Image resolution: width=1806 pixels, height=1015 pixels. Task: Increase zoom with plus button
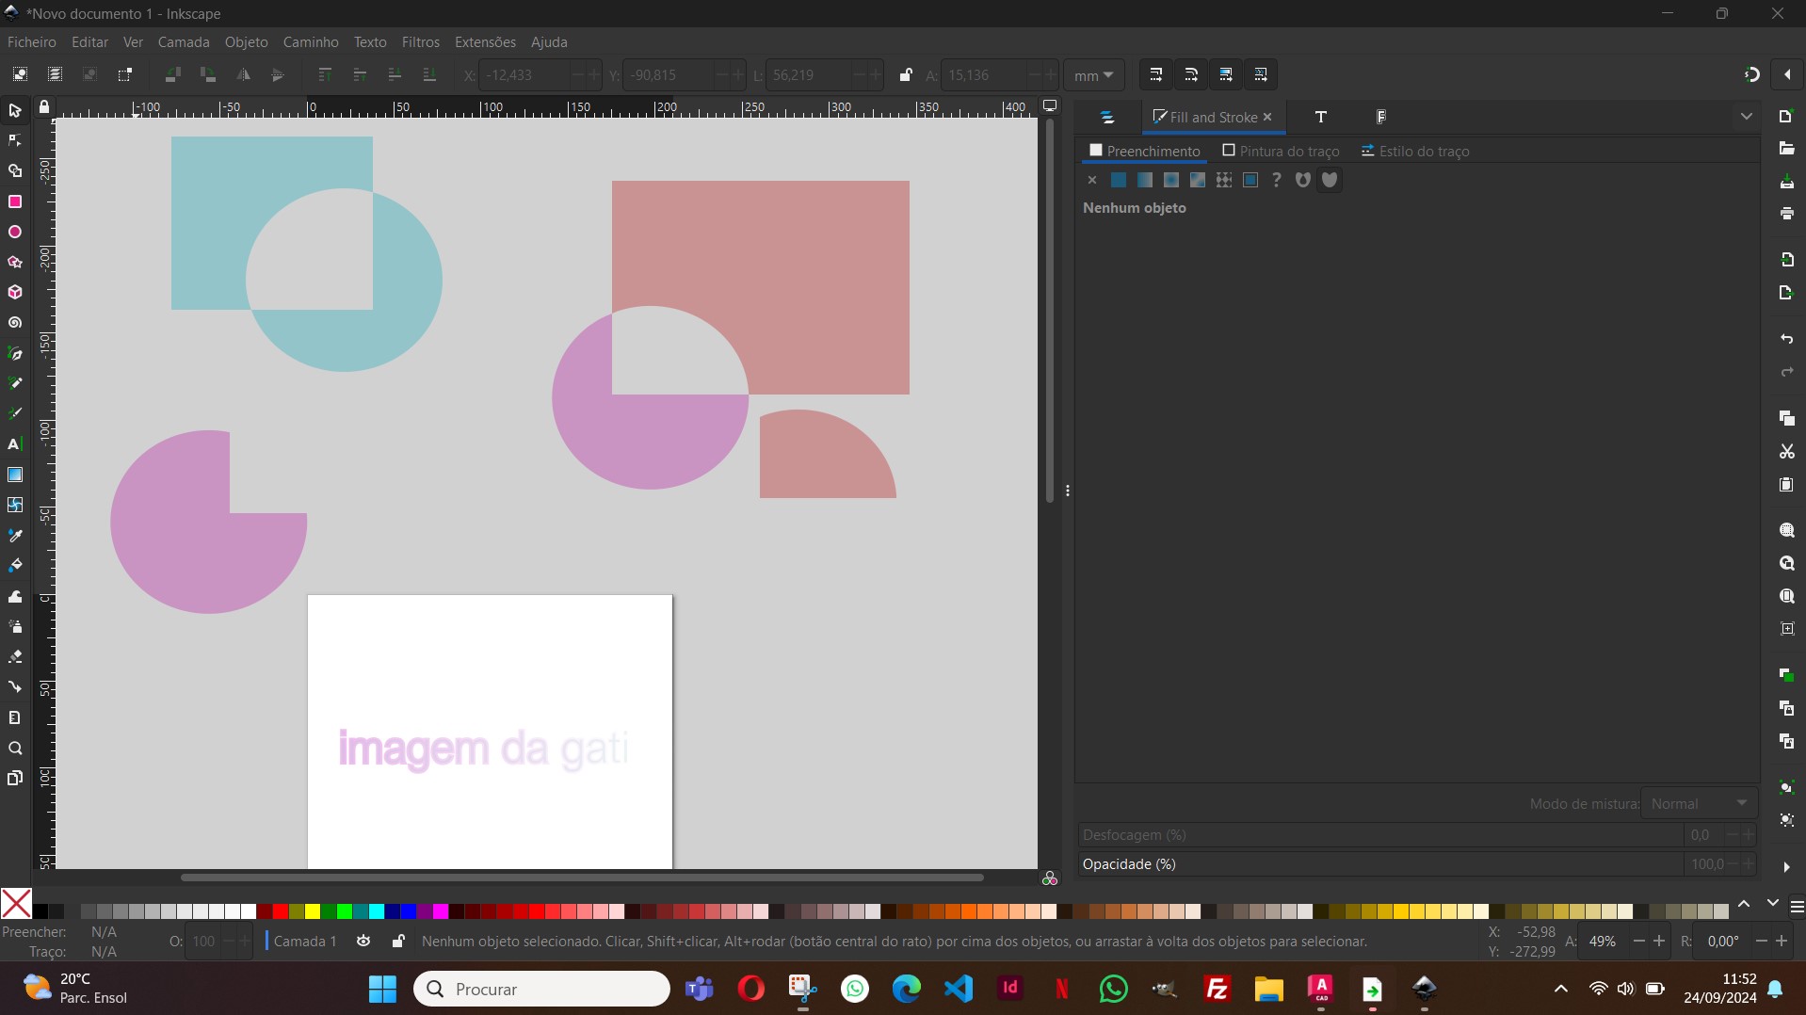click(1659, 941)
